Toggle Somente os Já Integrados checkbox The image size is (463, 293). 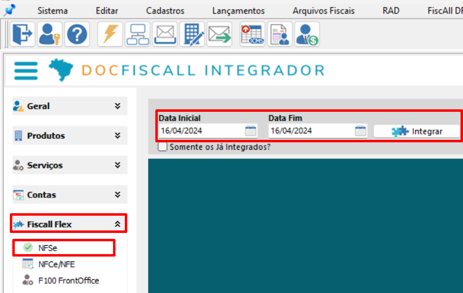coord(162,147)
